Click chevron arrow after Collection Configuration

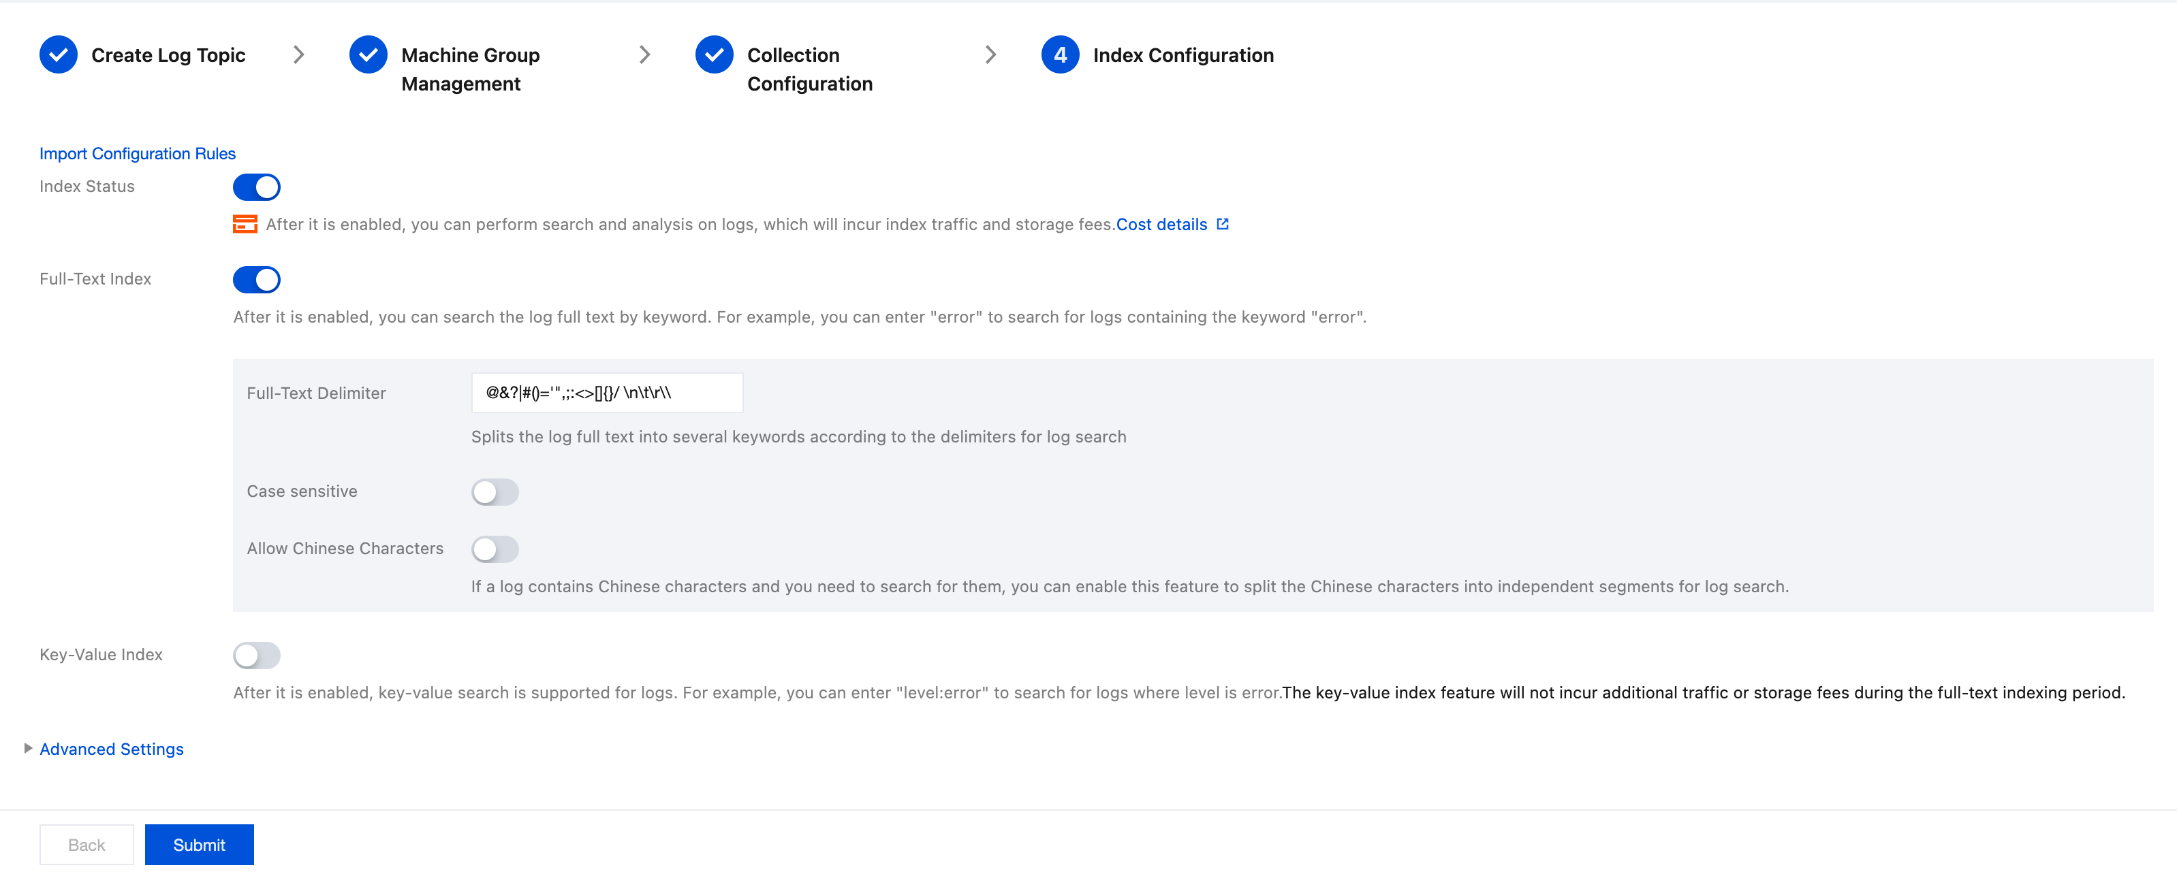pyautogui.click(x=990, y=55)
